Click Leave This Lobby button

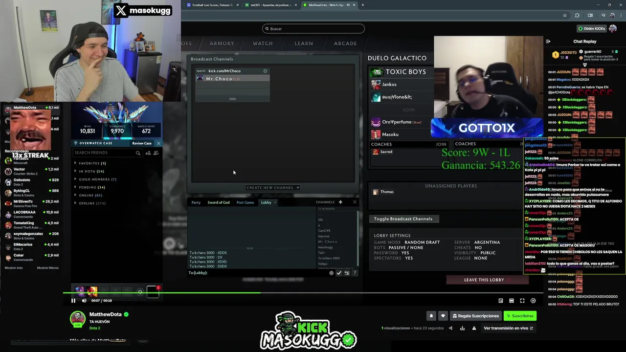coord(487,280)
